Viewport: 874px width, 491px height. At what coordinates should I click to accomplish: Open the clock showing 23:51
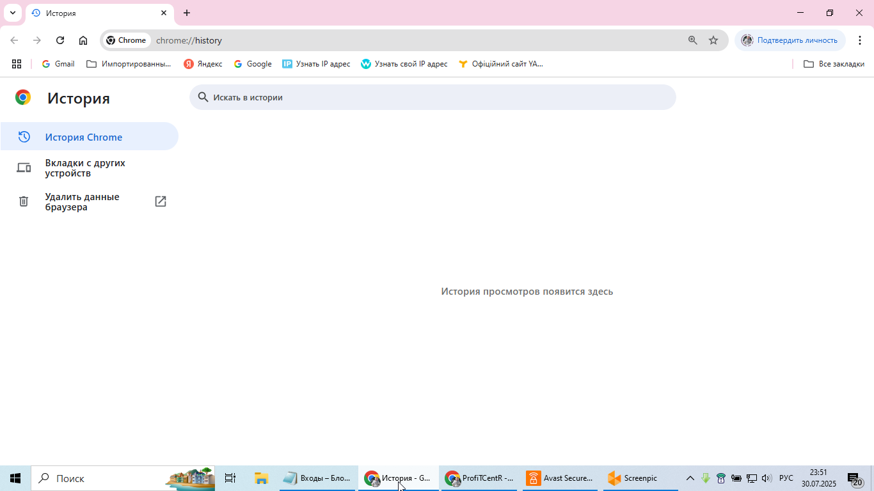tap(819, 478)
